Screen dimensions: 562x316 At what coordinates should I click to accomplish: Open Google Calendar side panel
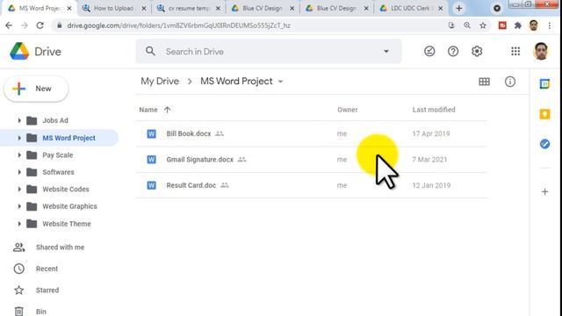click(x=544, y=84)
